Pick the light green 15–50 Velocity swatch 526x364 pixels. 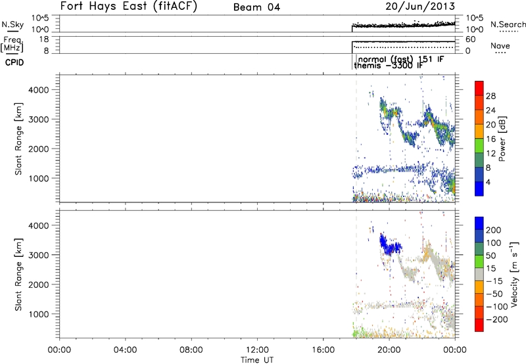(x=479, y=262)
